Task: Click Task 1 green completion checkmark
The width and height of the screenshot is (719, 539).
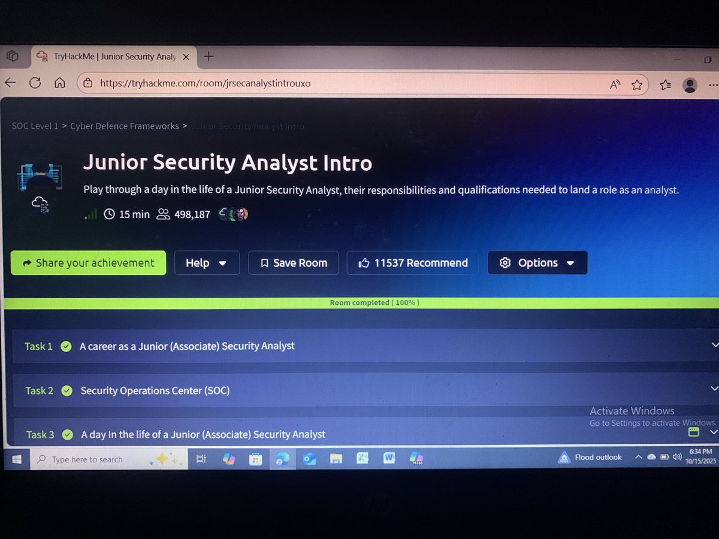Action: [x=66, y=346]
